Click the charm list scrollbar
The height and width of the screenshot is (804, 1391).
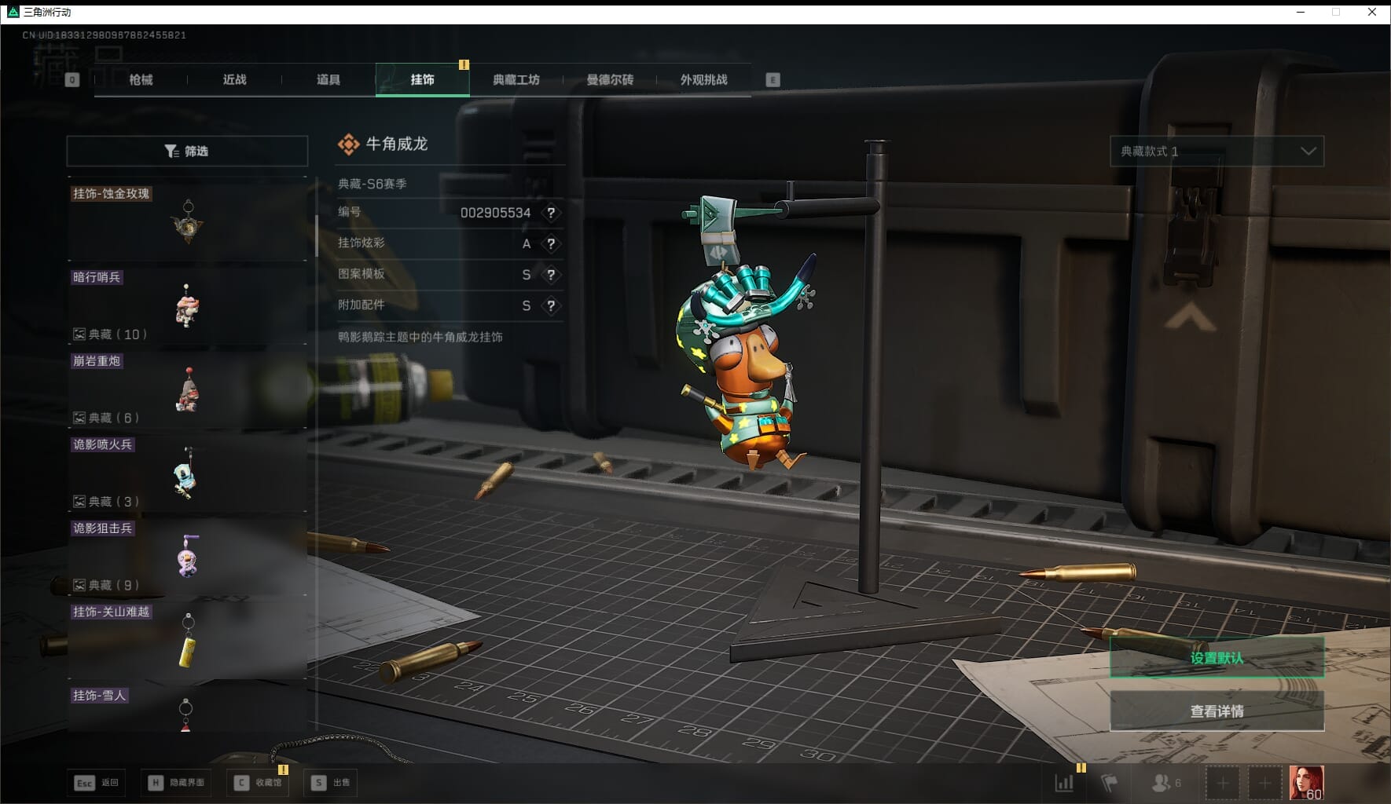pos(317,236)
